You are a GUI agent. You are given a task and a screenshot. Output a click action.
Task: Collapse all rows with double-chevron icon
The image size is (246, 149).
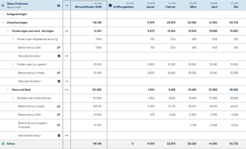[3, 6]
